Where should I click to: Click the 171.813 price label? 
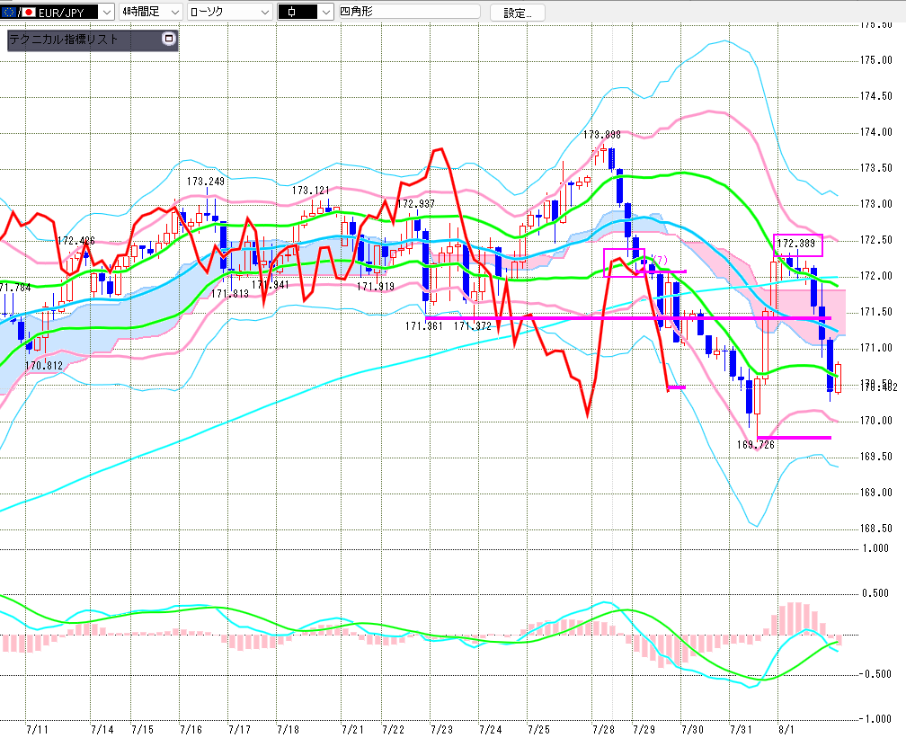pos(229,294)
